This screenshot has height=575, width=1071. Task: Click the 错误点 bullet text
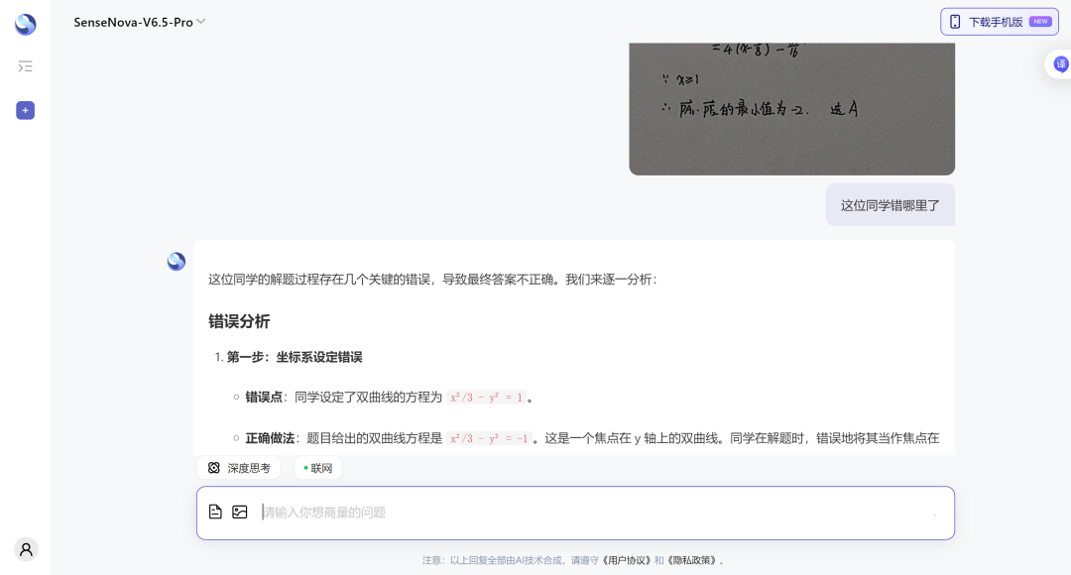pyautogui.click(x=264, y=397)
